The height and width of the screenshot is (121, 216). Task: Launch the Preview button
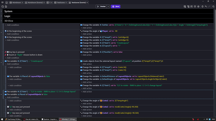click(x=101, y=7)
